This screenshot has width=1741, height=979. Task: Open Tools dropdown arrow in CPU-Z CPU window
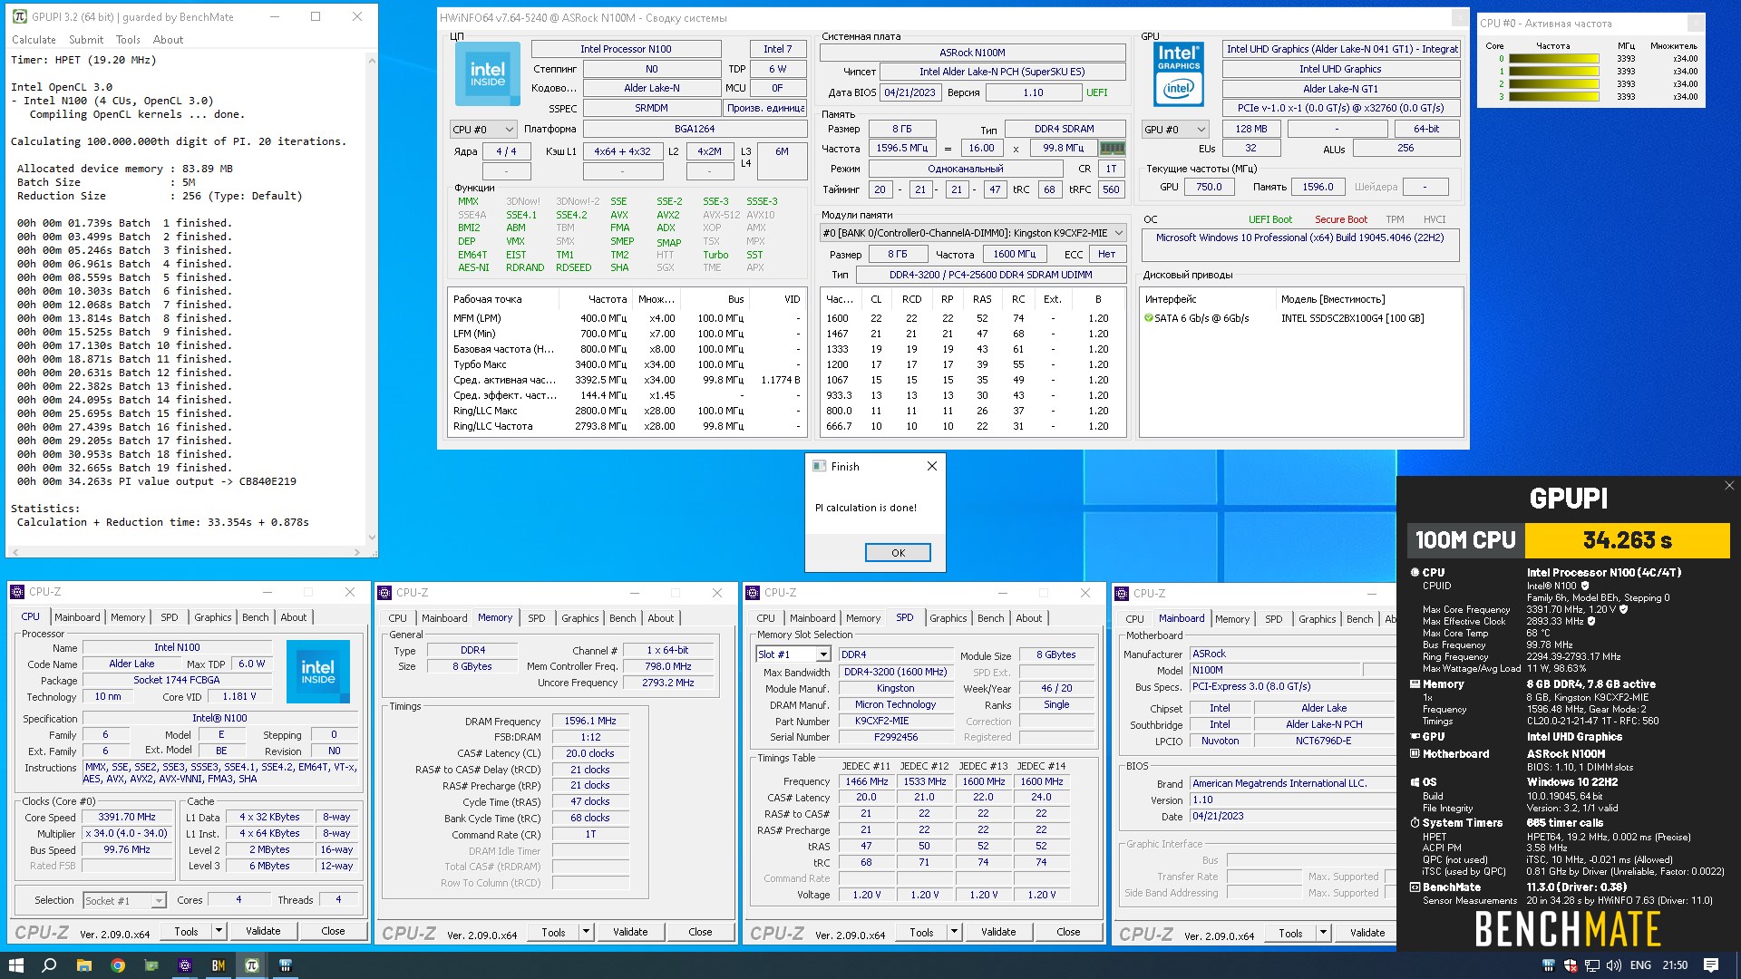(219, 931)
